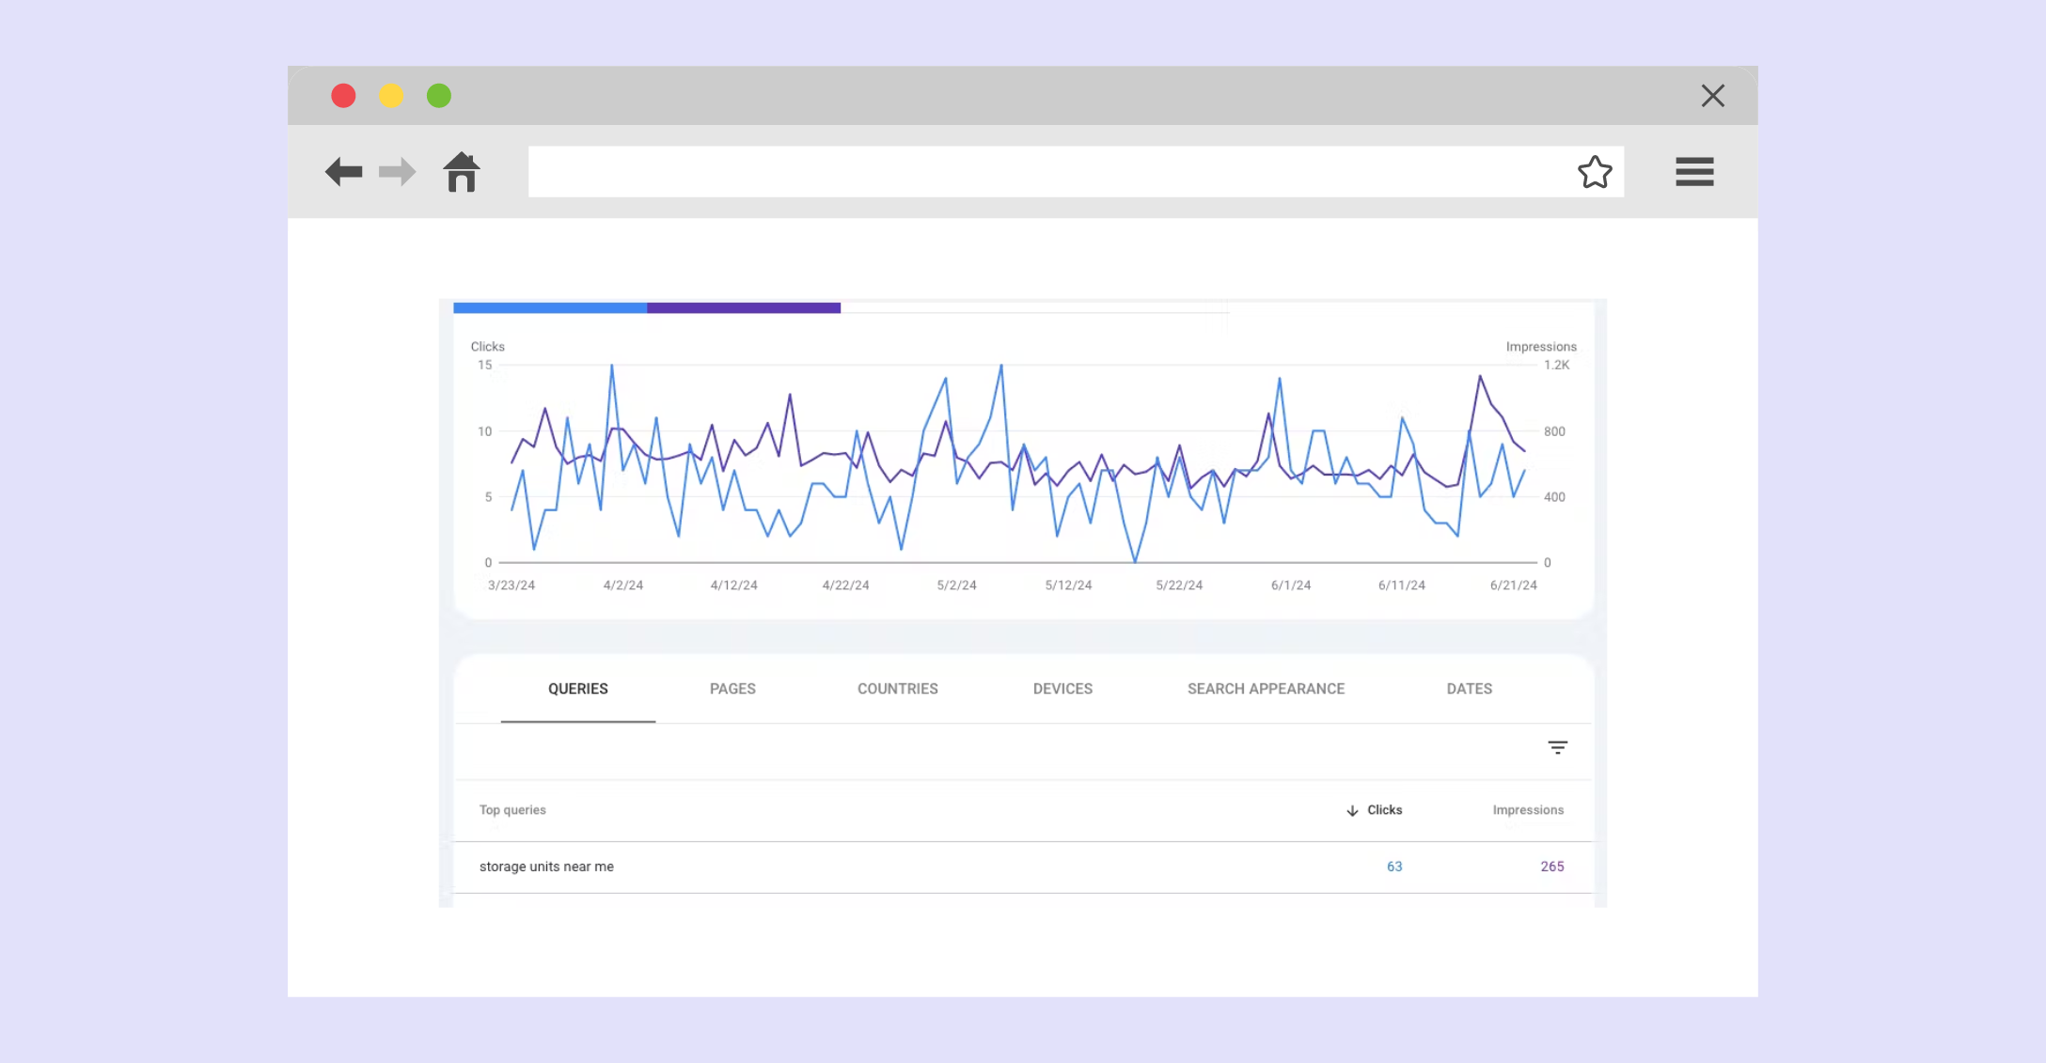Click the green window control dot
2046x1063 pixels.
[439, 96]
